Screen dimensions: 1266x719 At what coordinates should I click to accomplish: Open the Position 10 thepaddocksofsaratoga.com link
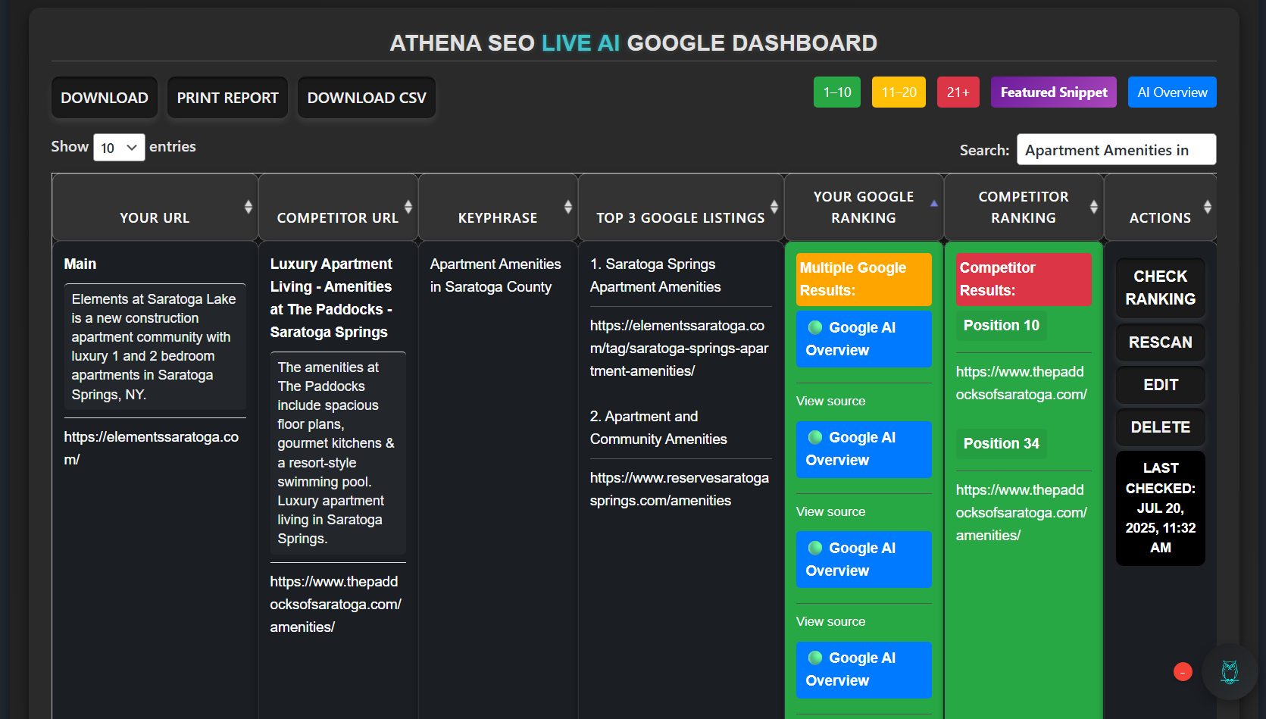click(x=1021, y=383)
